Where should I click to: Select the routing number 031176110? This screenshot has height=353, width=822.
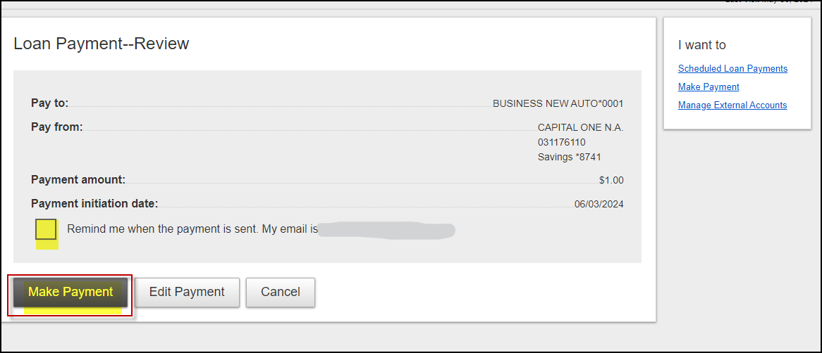tap(561, 142)
